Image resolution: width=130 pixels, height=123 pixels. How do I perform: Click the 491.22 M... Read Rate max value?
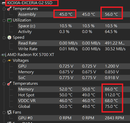click(115, 43)
